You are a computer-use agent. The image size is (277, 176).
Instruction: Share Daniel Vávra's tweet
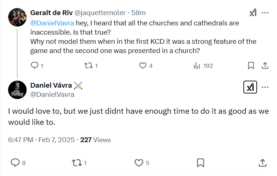262,162
